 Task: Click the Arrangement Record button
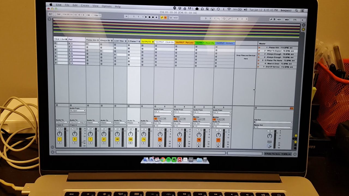153,17
